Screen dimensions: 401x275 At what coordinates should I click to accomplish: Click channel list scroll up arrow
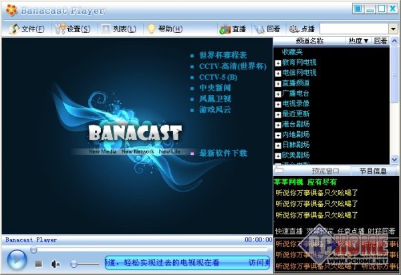click(x=394, y=41)
